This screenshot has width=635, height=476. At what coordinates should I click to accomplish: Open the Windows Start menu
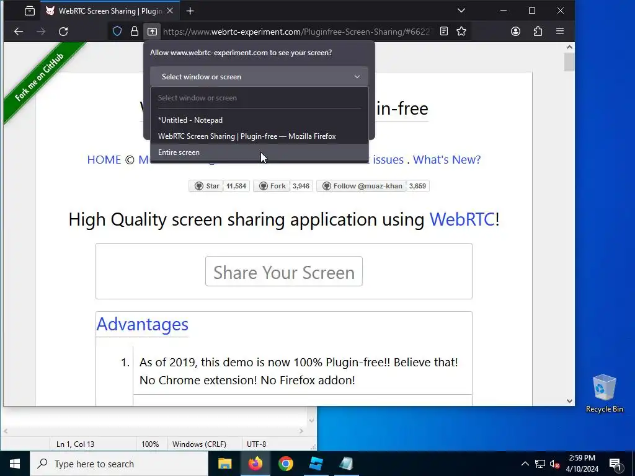(x=15, y=464)
